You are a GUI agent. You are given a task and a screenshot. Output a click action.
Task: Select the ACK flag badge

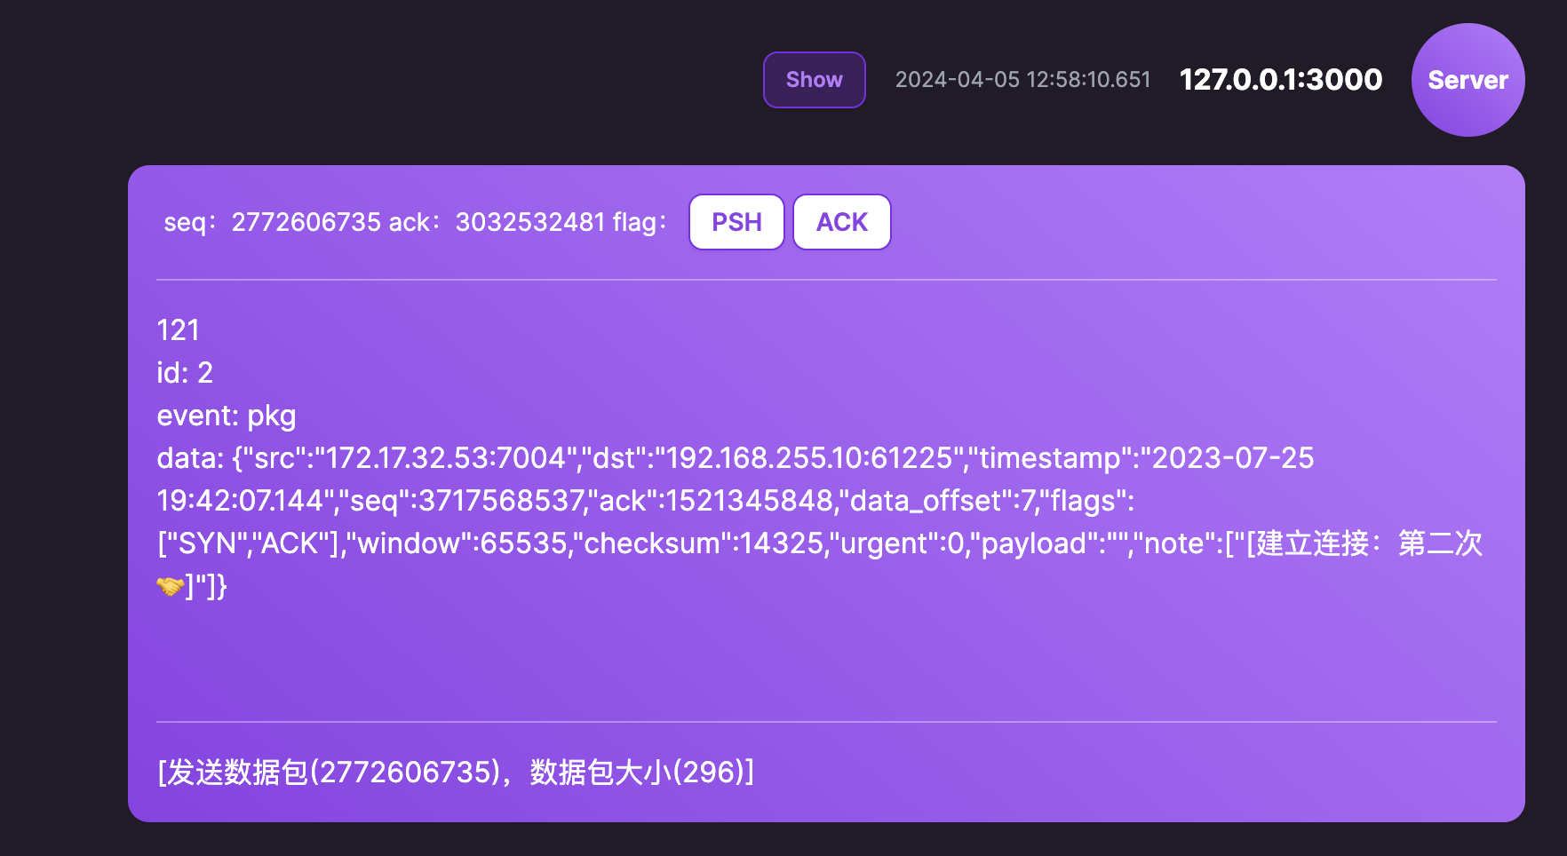841,222
